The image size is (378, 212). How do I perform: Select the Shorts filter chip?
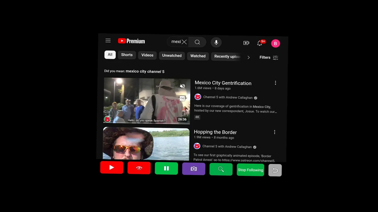(127, 55)
